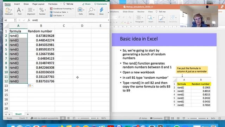Open Excel Insert tab
Viewport: 225px width, 127px height.
click(17, 4)
